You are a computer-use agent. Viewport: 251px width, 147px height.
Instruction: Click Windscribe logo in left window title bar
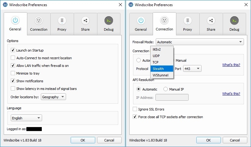point(5,5)
